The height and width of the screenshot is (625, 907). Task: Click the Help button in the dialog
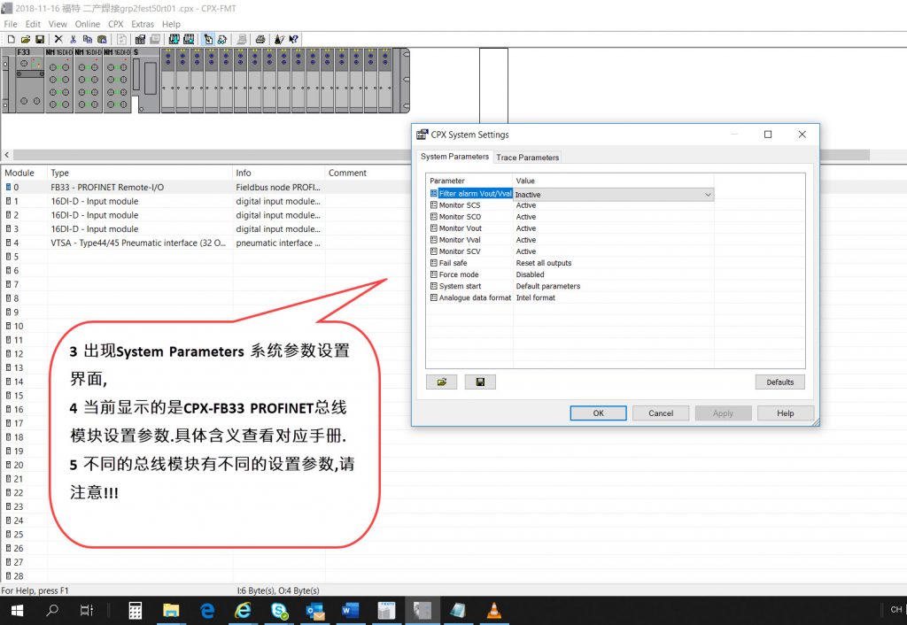point(786,413)
